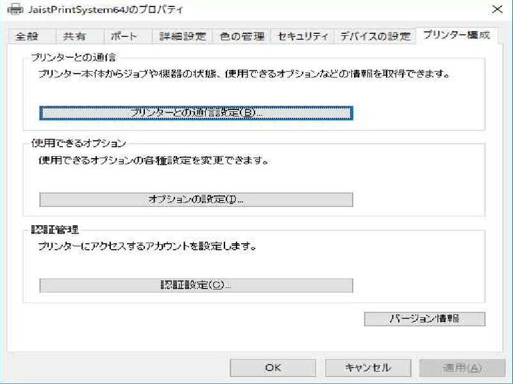The width and height of the screenshot is (513, 384).
Task: Select the ポート tab
Action: pyautogui.click(x=128, y=36)
